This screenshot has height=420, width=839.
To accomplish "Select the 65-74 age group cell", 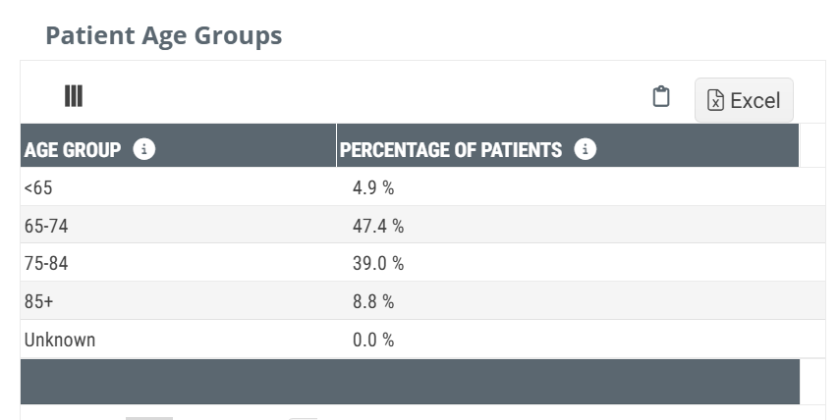I will [x=46, y=226].
